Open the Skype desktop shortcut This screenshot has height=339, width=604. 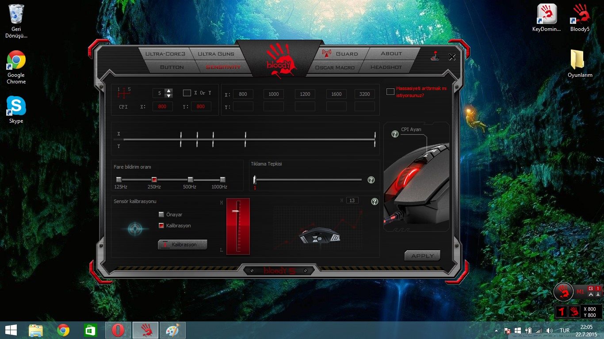pyautogui.click(x=16, y=110)
